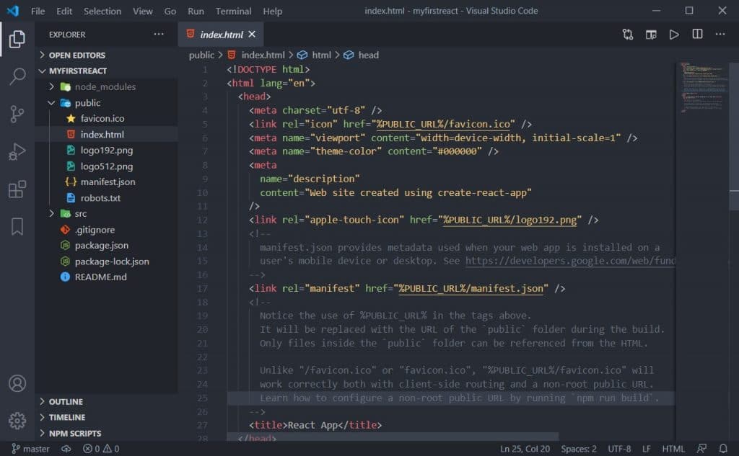Image resolution: width=739 pixels, height=456 pixels.
Task: Open the Bookmarks view icon
Action: tap(17, 226)
